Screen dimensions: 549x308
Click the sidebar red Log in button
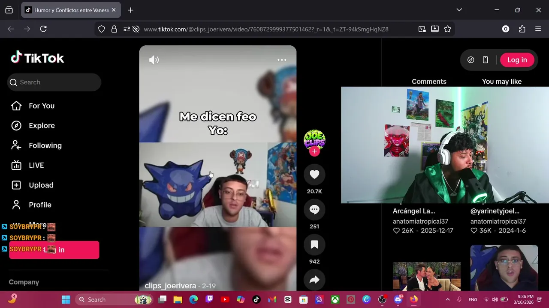coord(54,250)
